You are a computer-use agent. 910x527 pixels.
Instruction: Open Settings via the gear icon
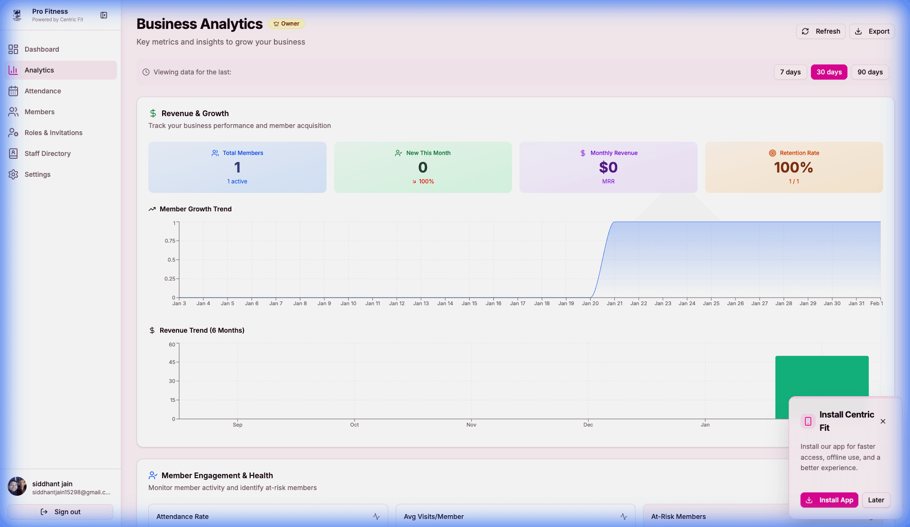(x=13, y=174)
